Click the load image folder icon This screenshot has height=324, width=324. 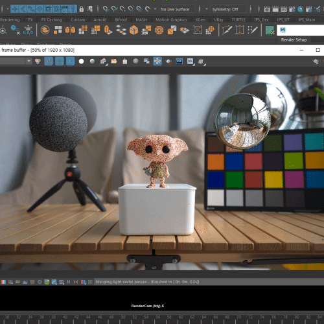(114, 62)
